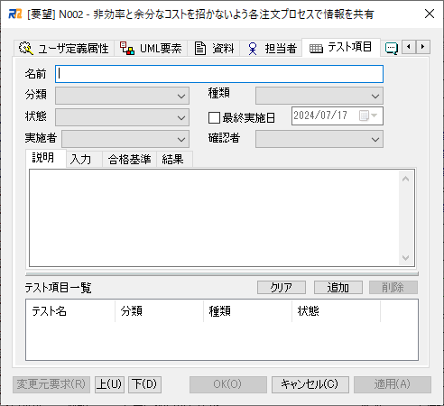Open the comment bubble tab icon
Viewport: 444px width, 406px height.
(x=392, y=49)
